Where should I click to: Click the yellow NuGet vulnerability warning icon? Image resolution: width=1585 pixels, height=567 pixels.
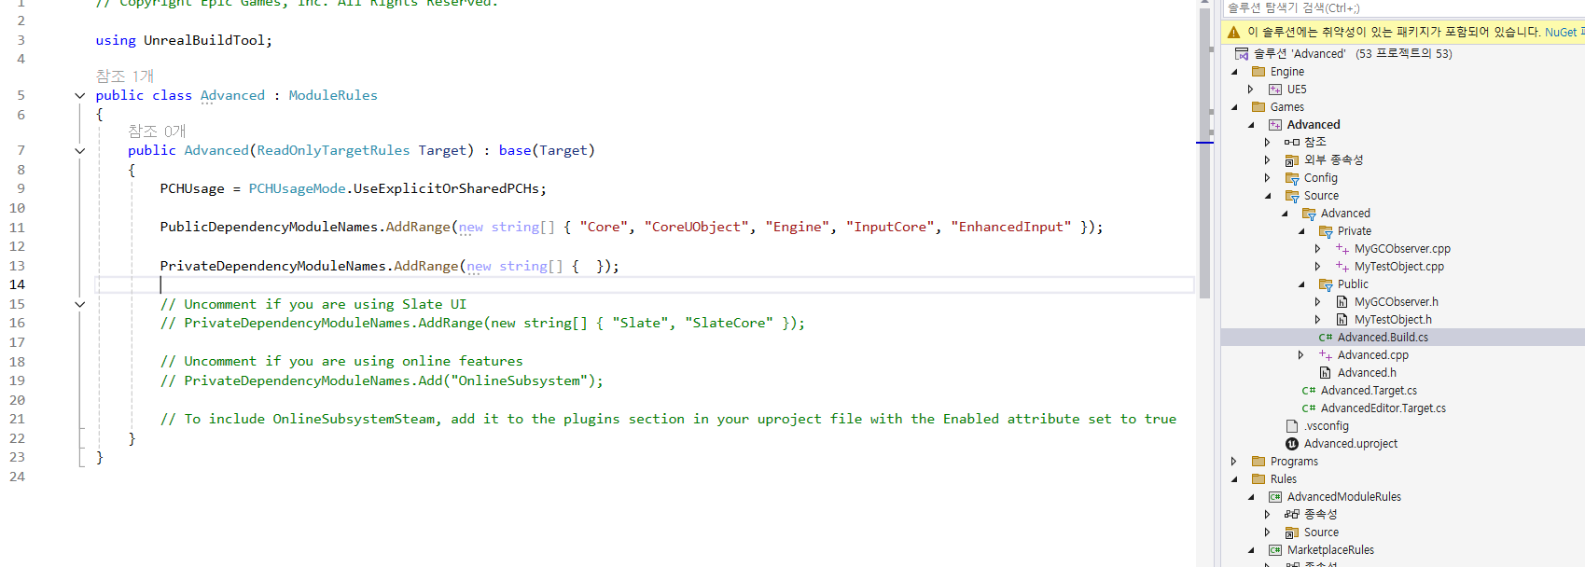[1234, 32]
